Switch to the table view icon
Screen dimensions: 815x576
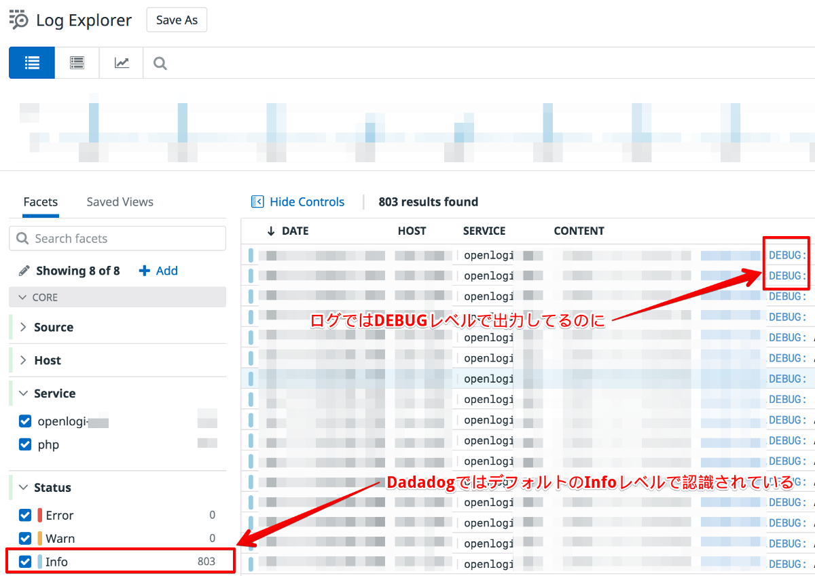pyautogui.click(x=77, y=63)
